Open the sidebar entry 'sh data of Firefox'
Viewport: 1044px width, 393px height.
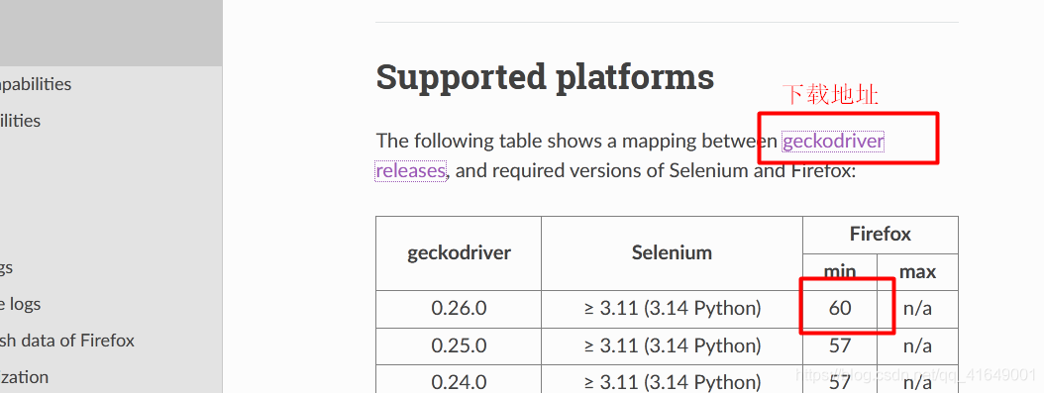(x=67, y=341)
